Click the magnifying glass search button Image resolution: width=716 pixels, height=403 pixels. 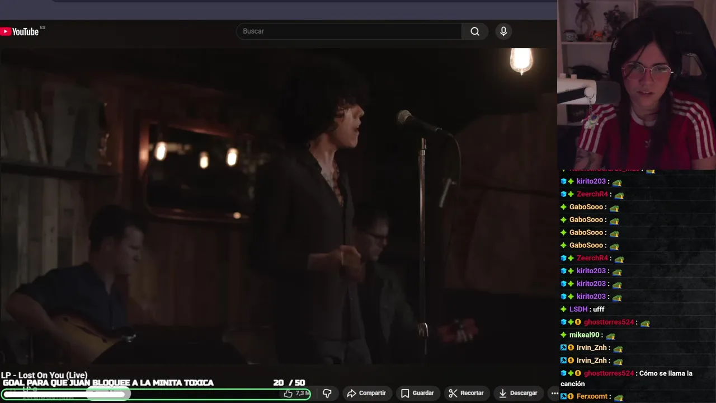(x=475, y=31)
